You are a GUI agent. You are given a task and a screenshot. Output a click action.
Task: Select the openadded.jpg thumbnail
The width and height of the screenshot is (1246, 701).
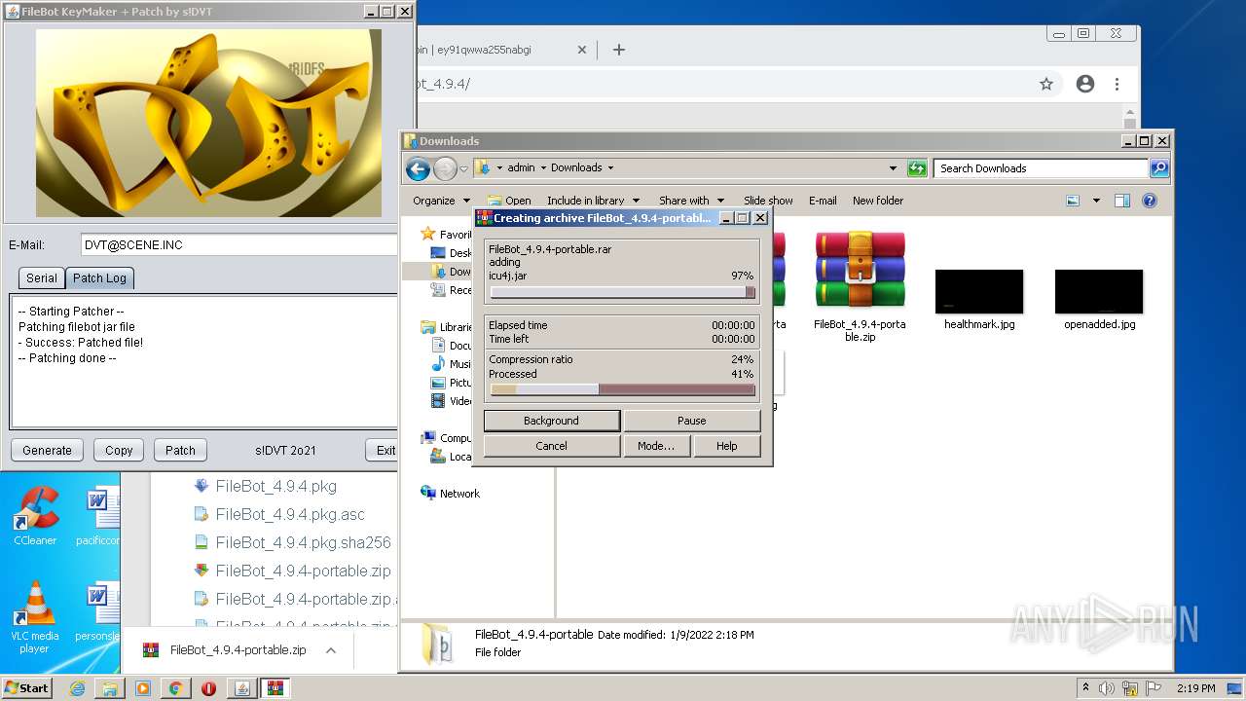click(x=1099, y=292)
